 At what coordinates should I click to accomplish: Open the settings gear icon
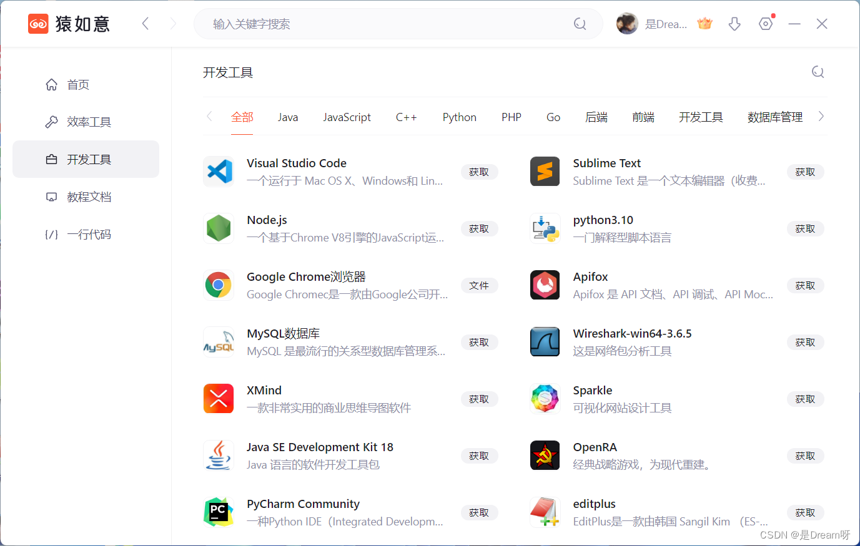pyautogui.click(x=766, y=23)
